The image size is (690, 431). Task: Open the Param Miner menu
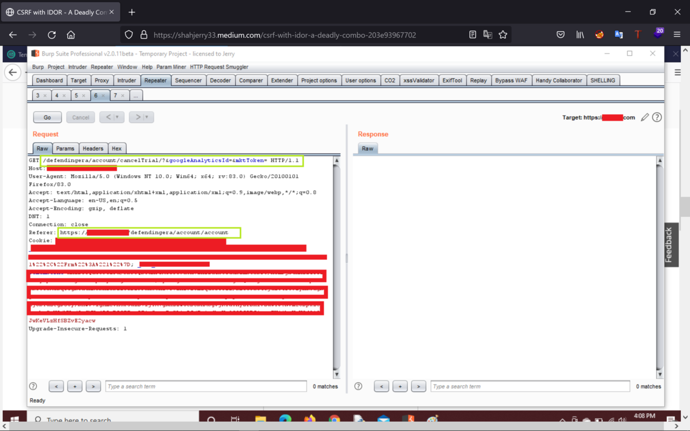click(171, 67)
